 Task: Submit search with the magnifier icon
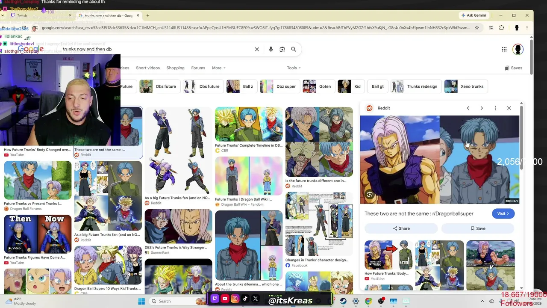(294, 49)
